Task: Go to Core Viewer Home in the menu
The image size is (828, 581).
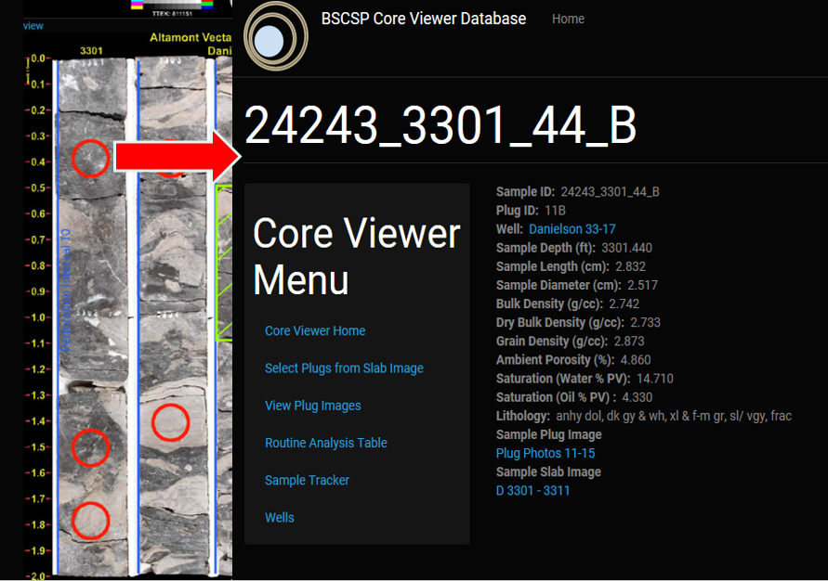Action: click(x=315, y=331)
